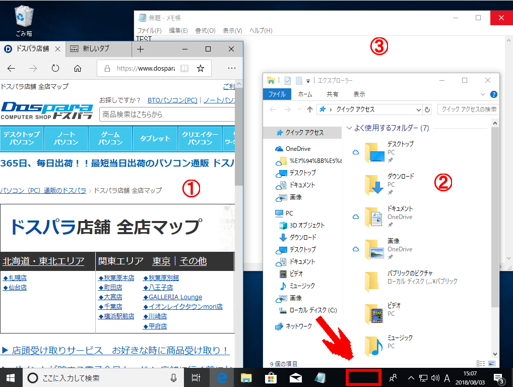
Task: Open Explorer help question mark icon
Action: 494,94
